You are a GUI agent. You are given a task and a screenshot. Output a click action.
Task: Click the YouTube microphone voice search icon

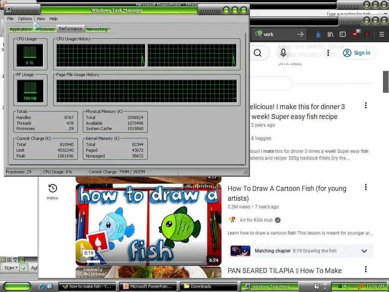283,53
